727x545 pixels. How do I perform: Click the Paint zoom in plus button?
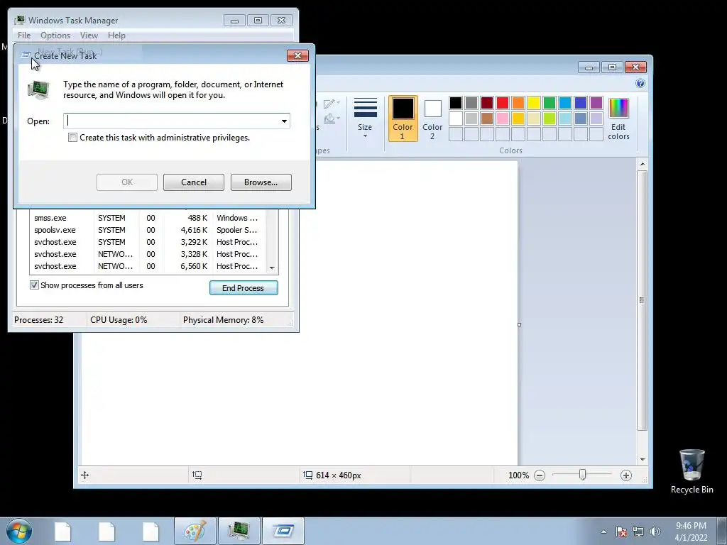click(x=626, y=475)
